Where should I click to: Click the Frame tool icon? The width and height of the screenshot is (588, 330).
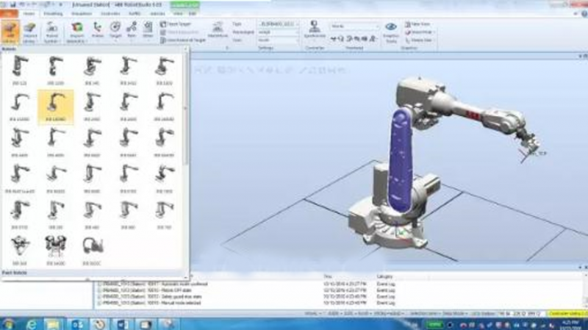[x=98, y=29]
